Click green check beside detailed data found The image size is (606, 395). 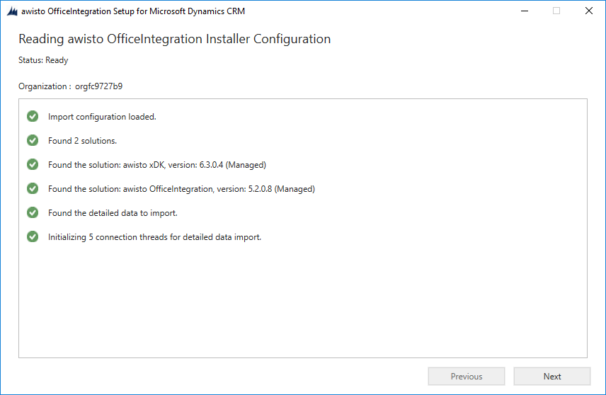[33, 212]
